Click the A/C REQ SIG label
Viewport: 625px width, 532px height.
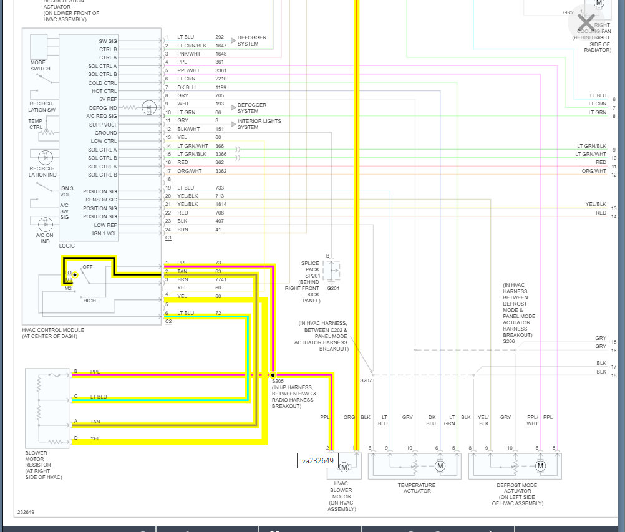[102, 116]
